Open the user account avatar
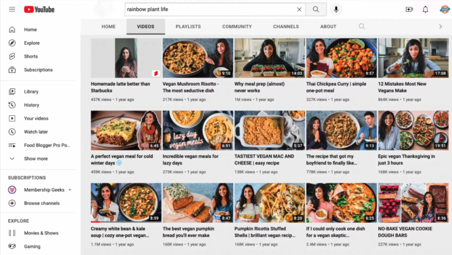 444,9
